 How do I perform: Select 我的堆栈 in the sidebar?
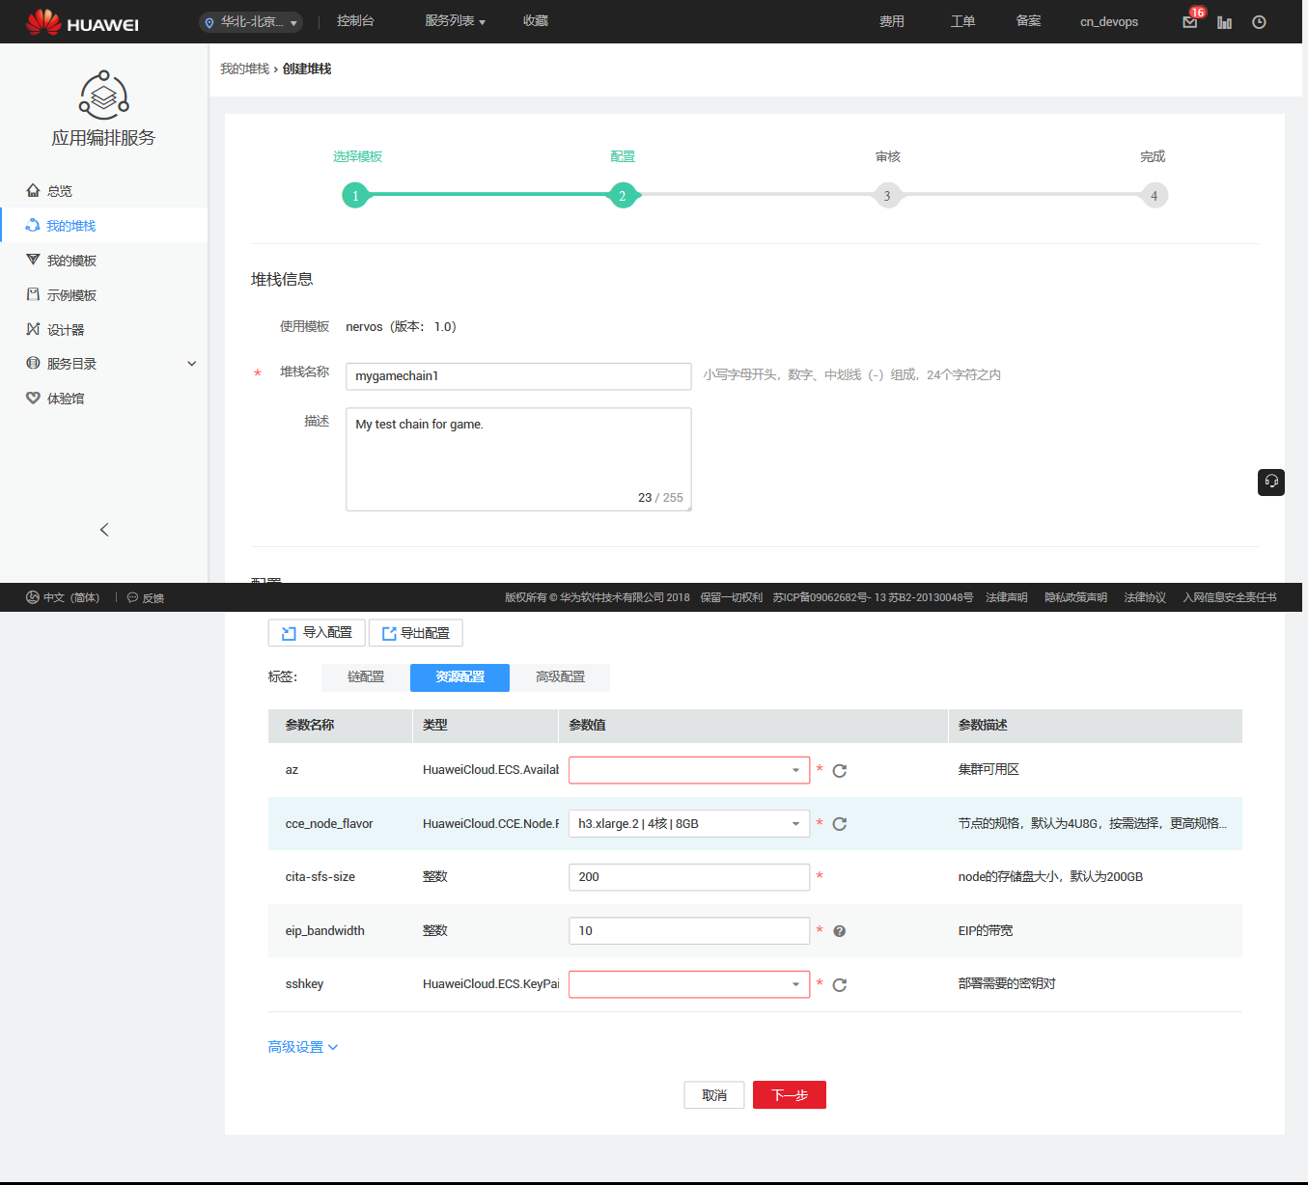coord(103,225)
